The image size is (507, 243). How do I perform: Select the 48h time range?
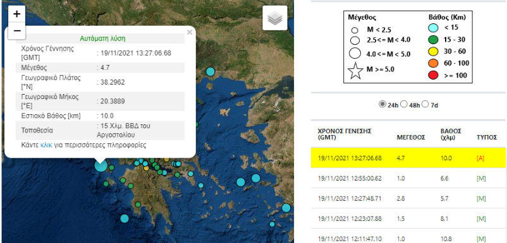(x=403, y=104)
